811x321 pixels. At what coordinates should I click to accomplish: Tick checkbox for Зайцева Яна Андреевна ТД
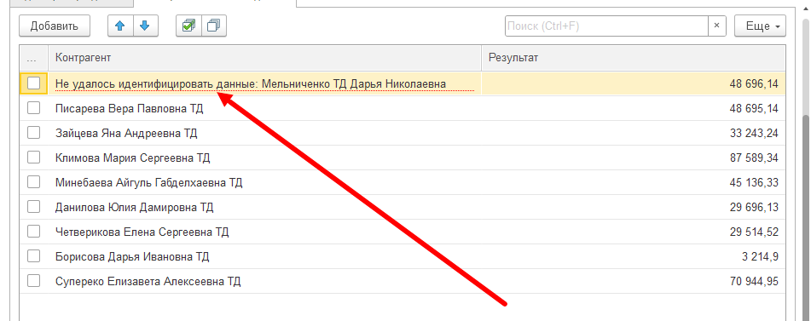point(33,133)
